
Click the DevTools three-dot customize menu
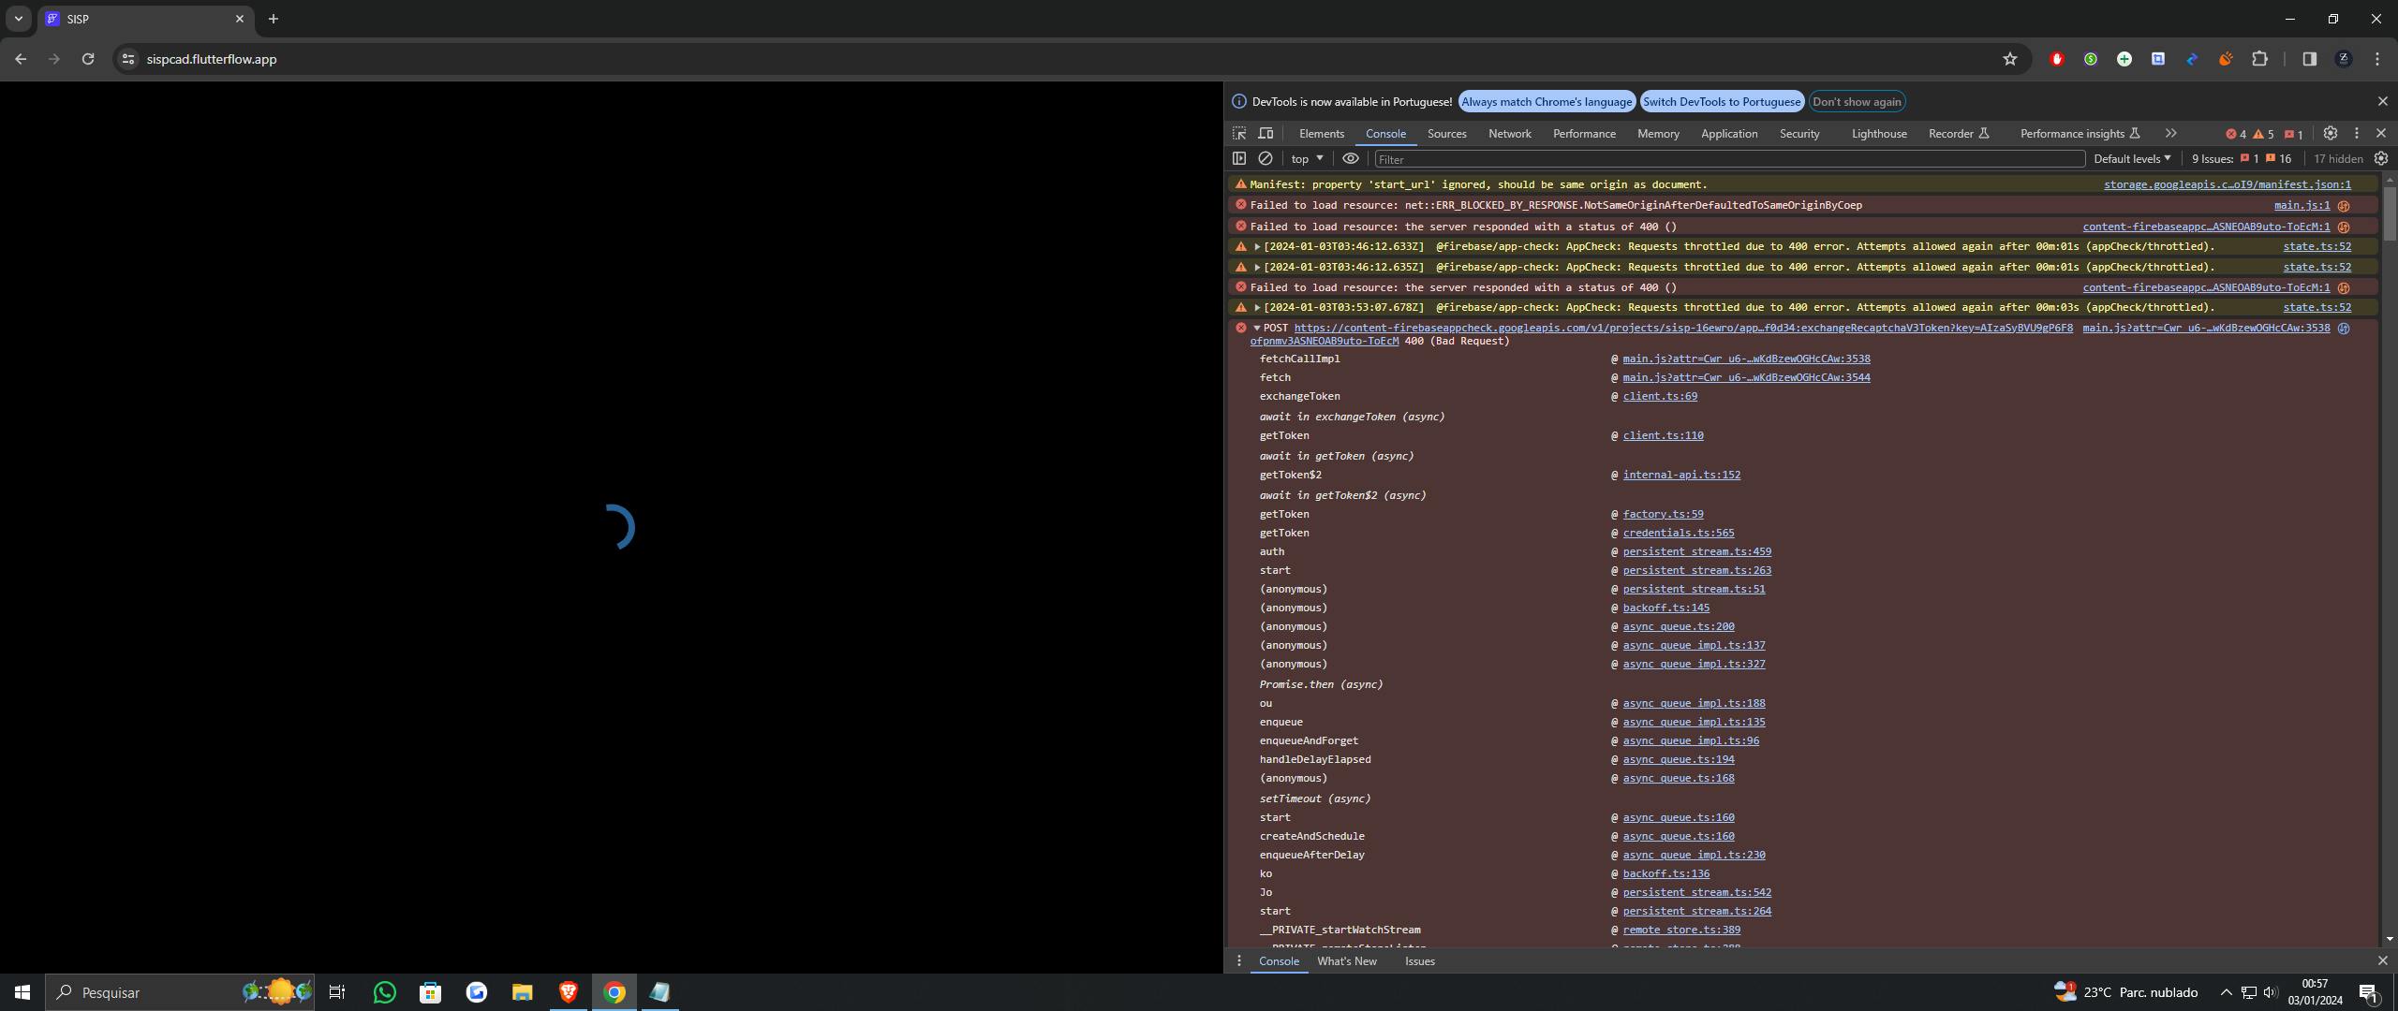click(2357, 134)
